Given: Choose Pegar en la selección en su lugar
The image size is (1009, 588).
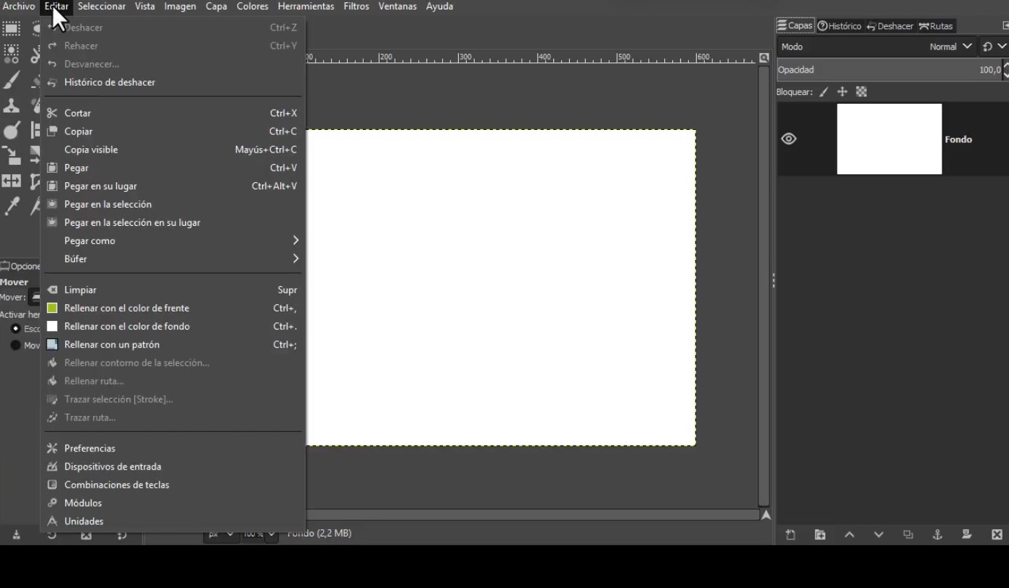Looking at the screenshot, I should (173, 222).
